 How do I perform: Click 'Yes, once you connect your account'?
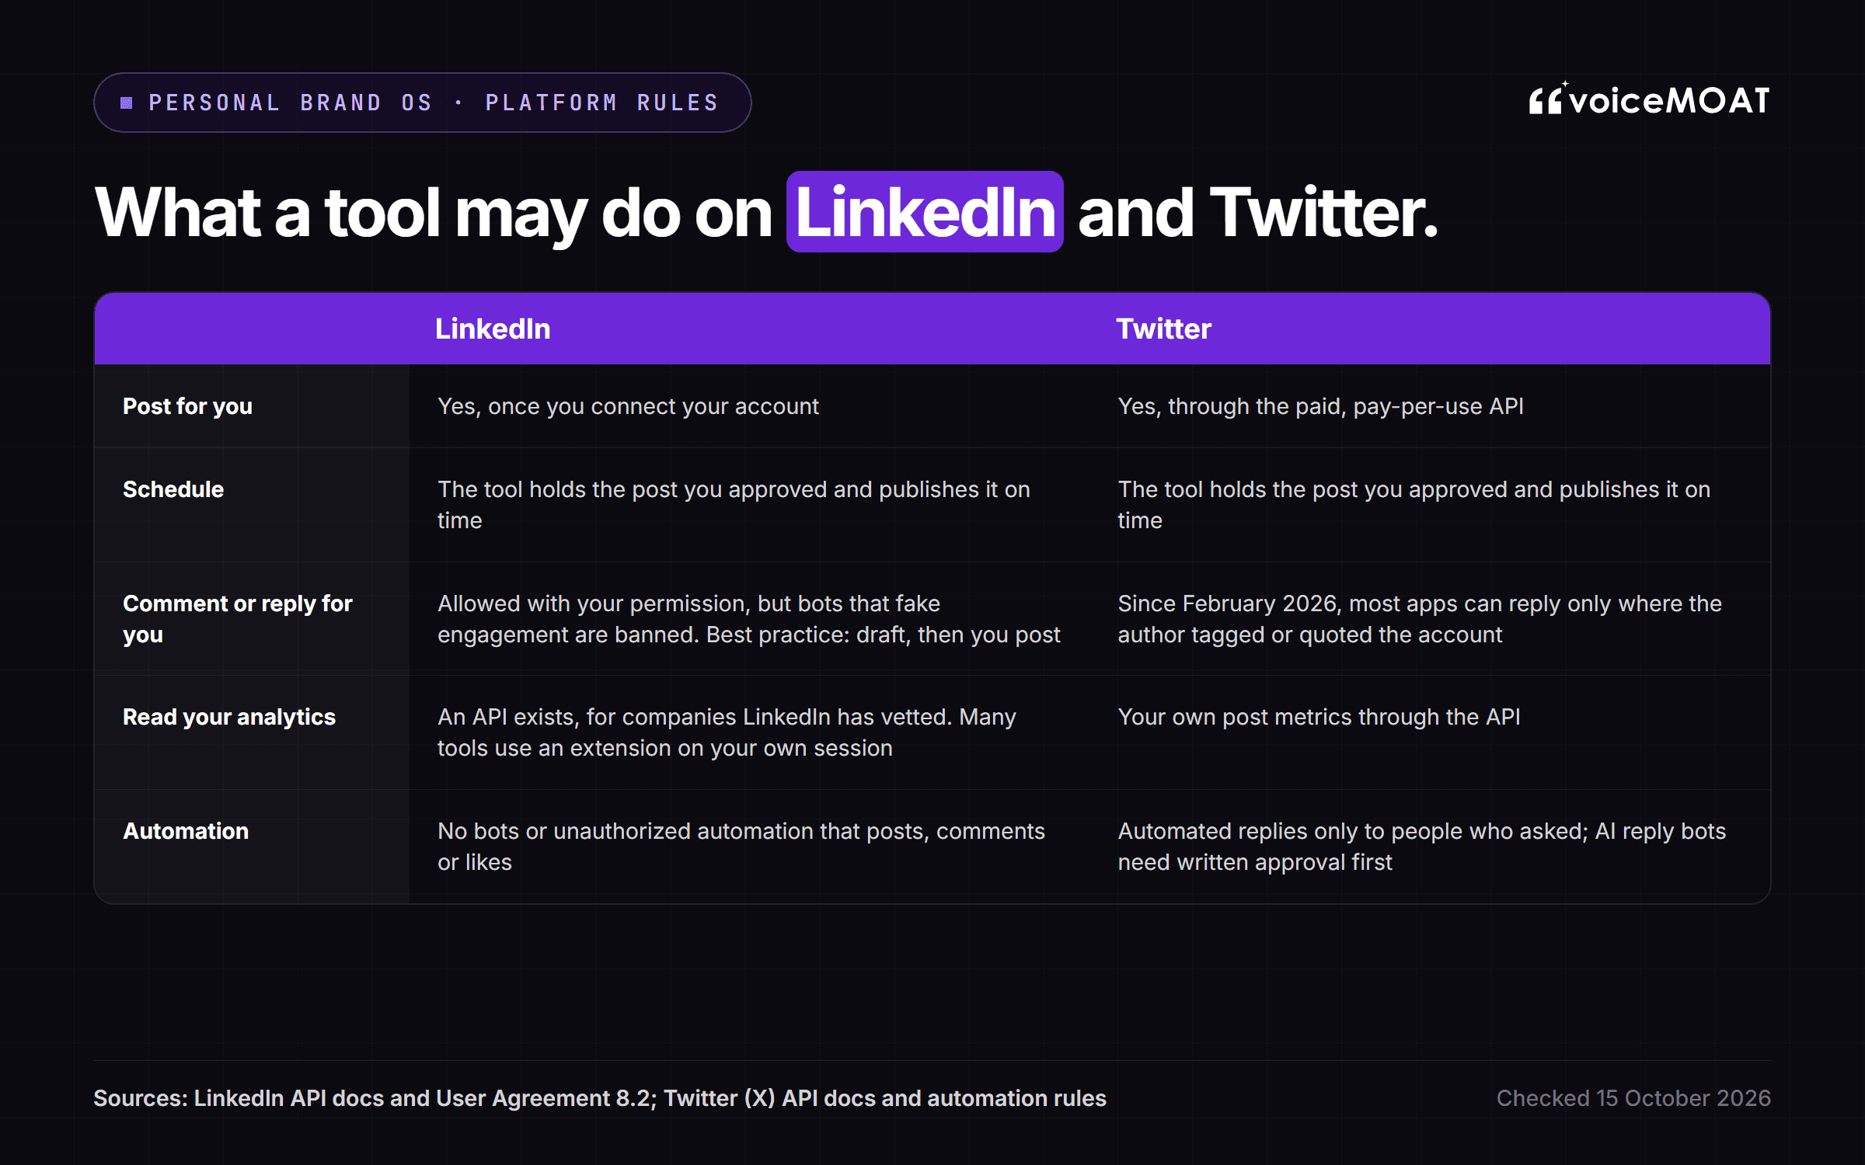(x=628, y=406)
